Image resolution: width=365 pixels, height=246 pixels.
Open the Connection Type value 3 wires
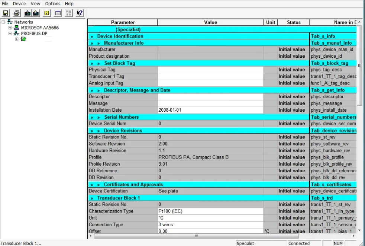(x=210, y=225)
